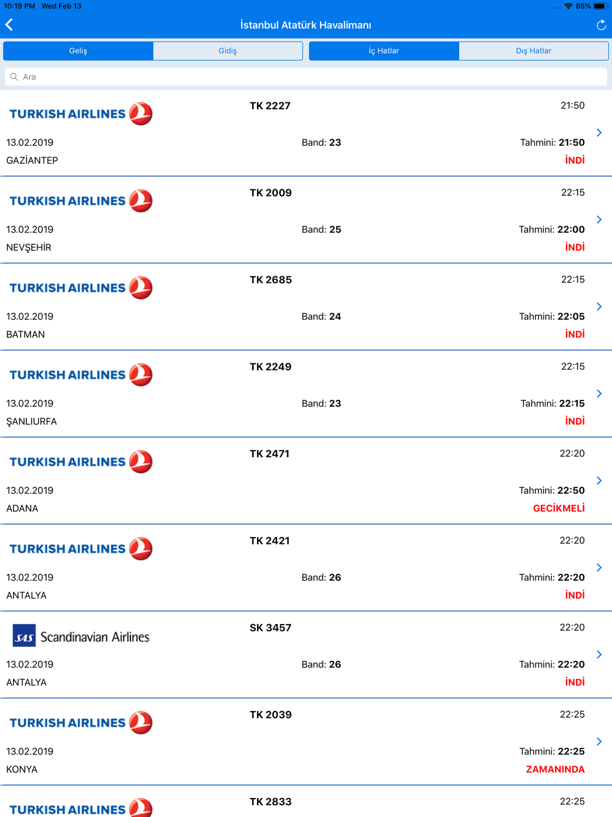This screenshot has height=817, width=612.
Task: Tap Scandinavian Airlines logo for SK 3457
Action: pos(81,636)
